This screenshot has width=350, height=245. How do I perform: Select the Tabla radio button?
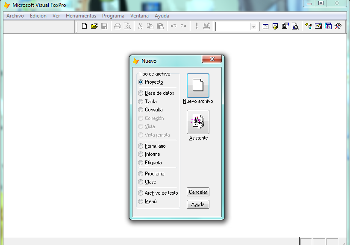[141, 102]
